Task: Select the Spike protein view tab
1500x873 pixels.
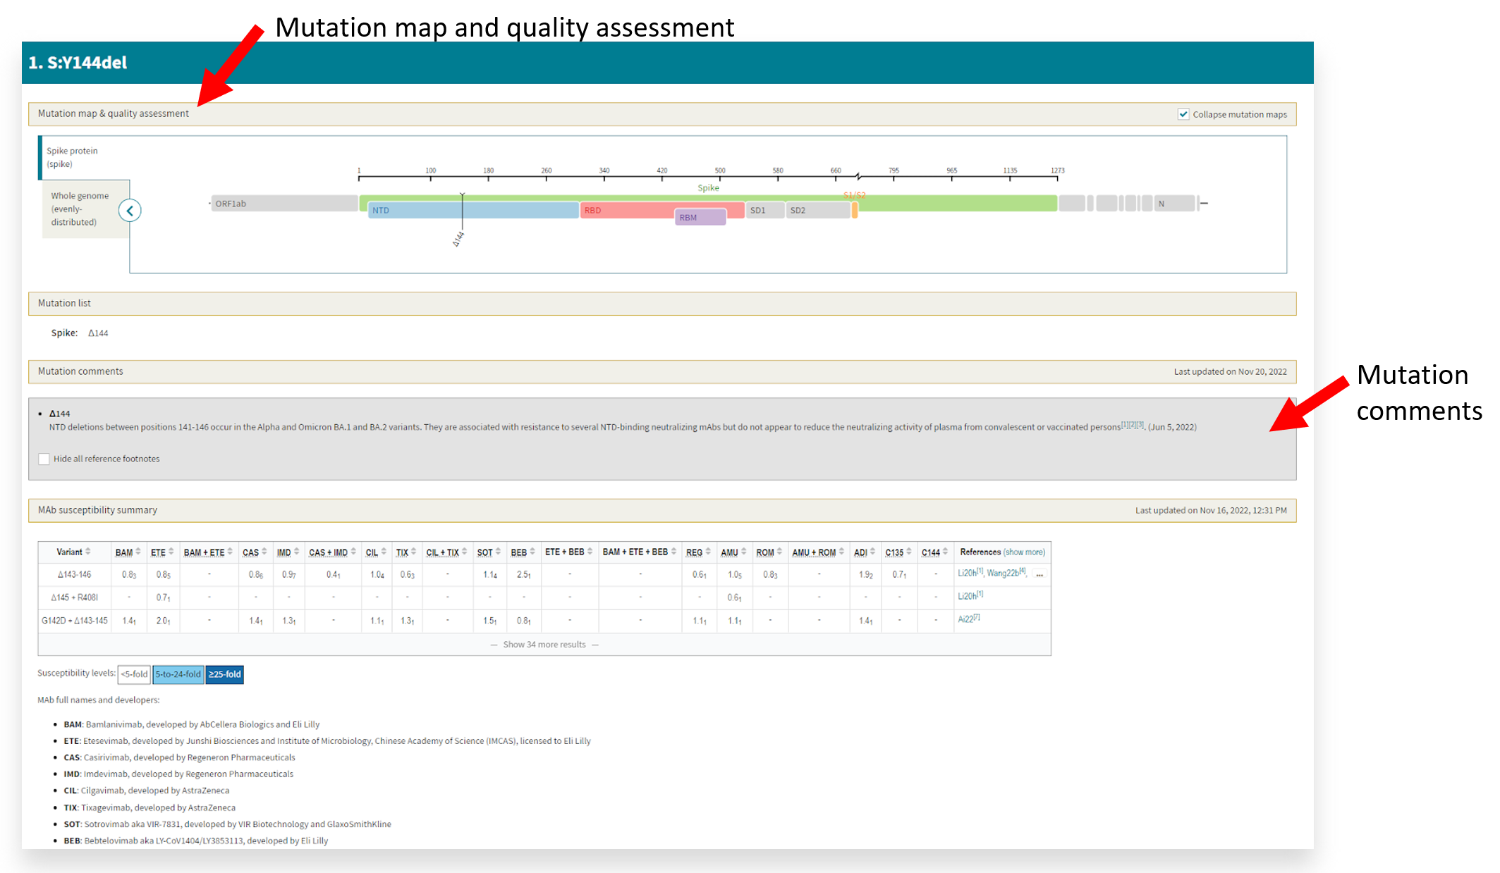Action: [72, 157]
